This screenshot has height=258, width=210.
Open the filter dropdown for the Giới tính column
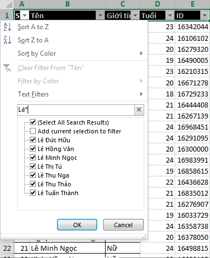pos(135,15)
